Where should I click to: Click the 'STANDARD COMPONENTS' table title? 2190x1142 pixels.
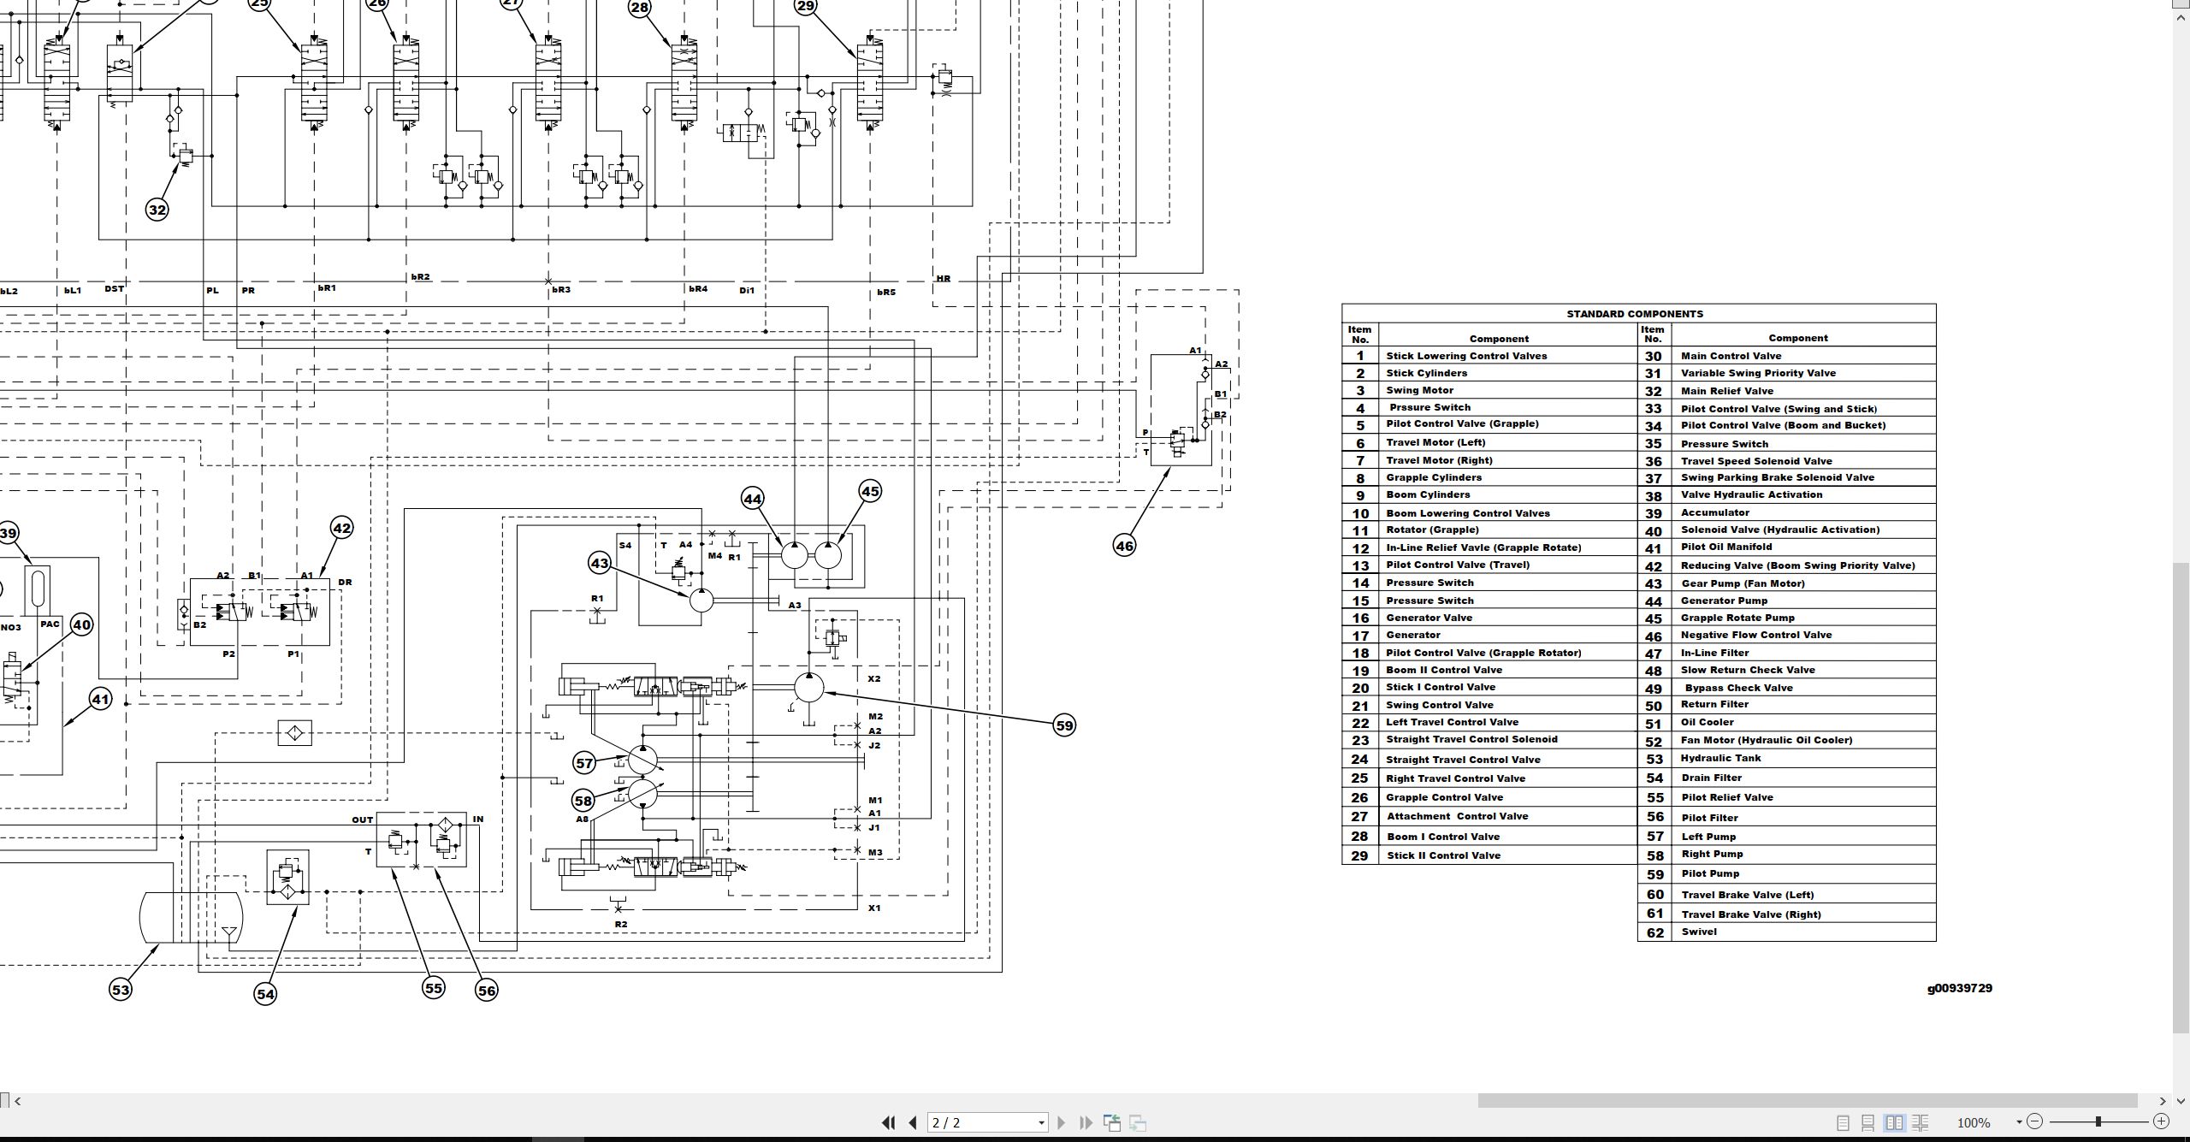[1635, 314]
